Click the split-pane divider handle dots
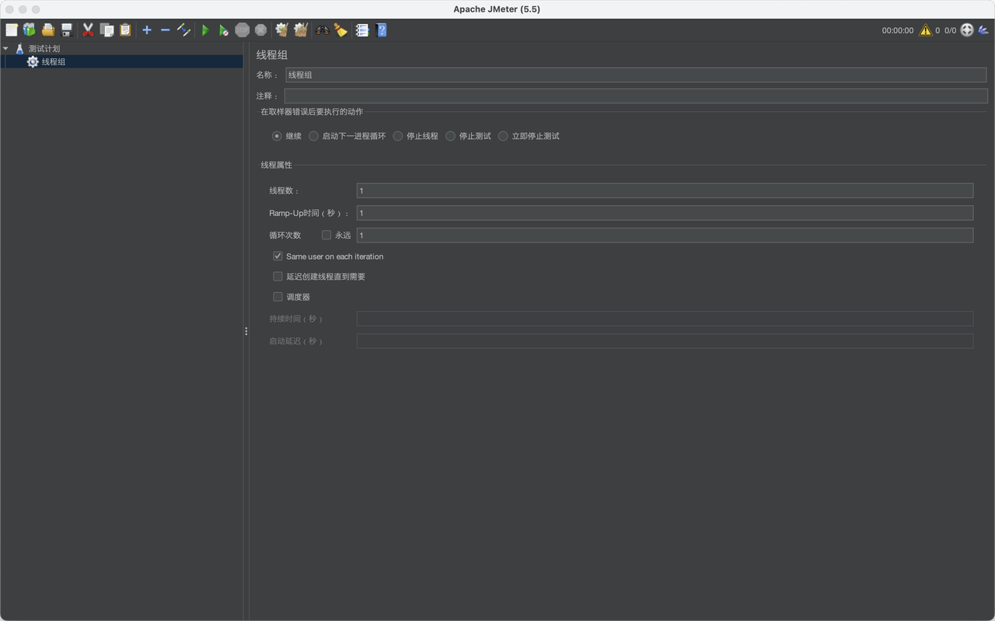Image resolution: width=995 pixels, height=621 pixels. (x=246, y=331)
